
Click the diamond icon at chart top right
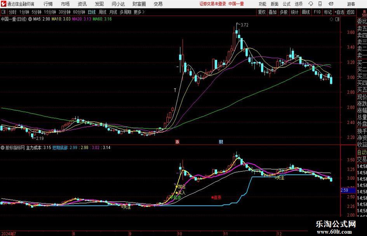pyautogui.click(x=331, y=19)
